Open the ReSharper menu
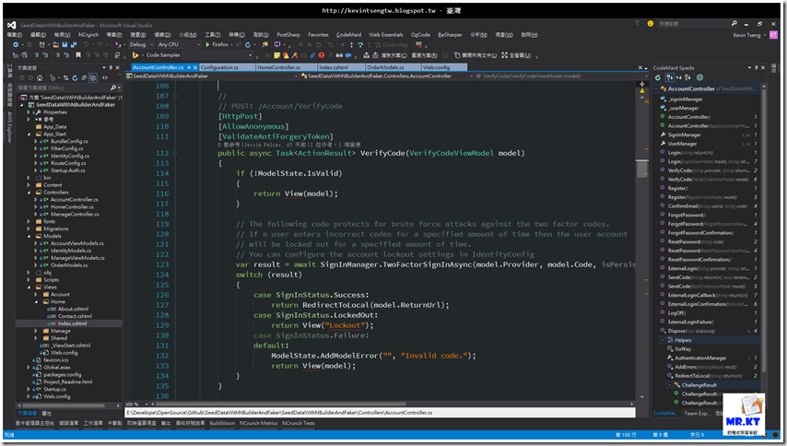 coord(450,35)
